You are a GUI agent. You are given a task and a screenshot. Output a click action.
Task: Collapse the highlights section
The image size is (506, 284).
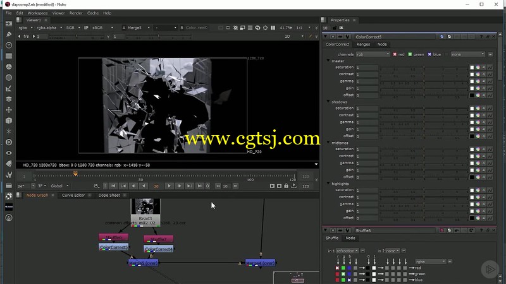[328, 183]
